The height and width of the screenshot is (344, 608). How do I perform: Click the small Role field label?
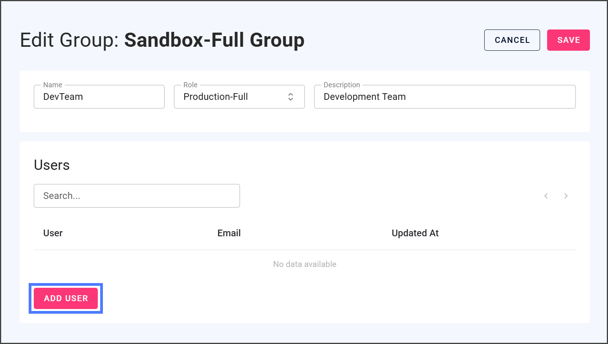[190, 85]
